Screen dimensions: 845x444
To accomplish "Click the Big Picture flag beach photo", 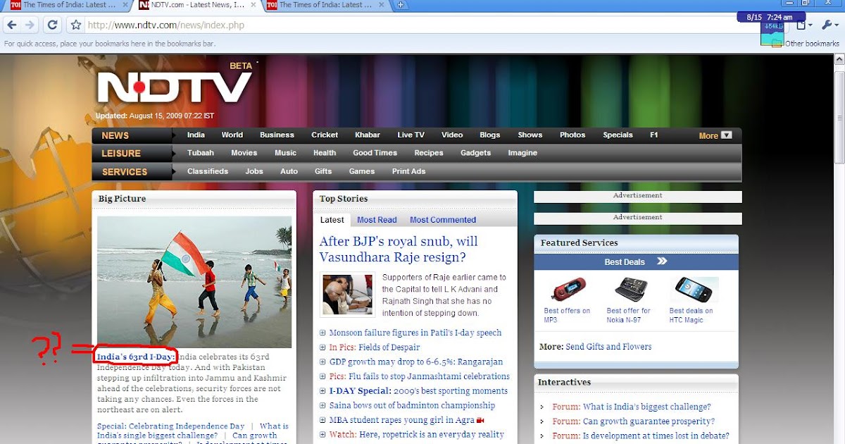I will coord(194,281).
